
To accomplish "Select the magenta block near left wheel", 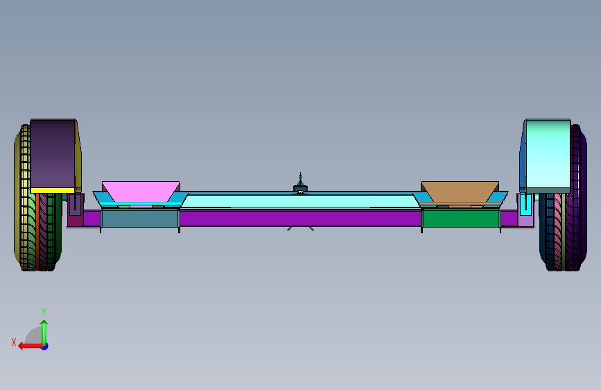I will pyautogui.click(x=75, y=221).
